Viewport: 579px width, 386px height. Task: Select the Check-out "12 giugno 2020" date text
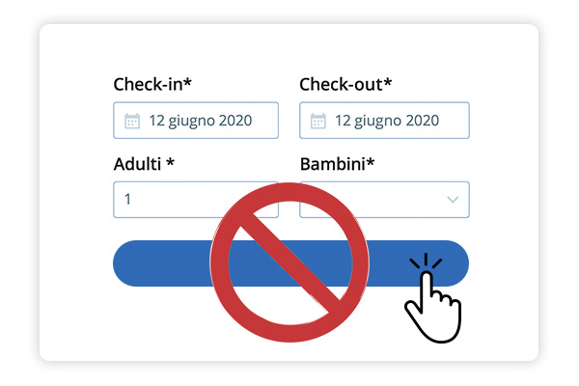pos(386,121)
